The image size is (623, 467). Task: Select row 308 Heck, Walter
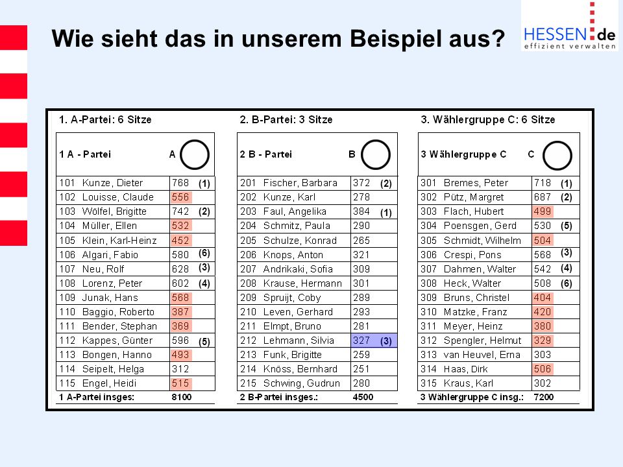pyautogui.click(x=498, y=283)
